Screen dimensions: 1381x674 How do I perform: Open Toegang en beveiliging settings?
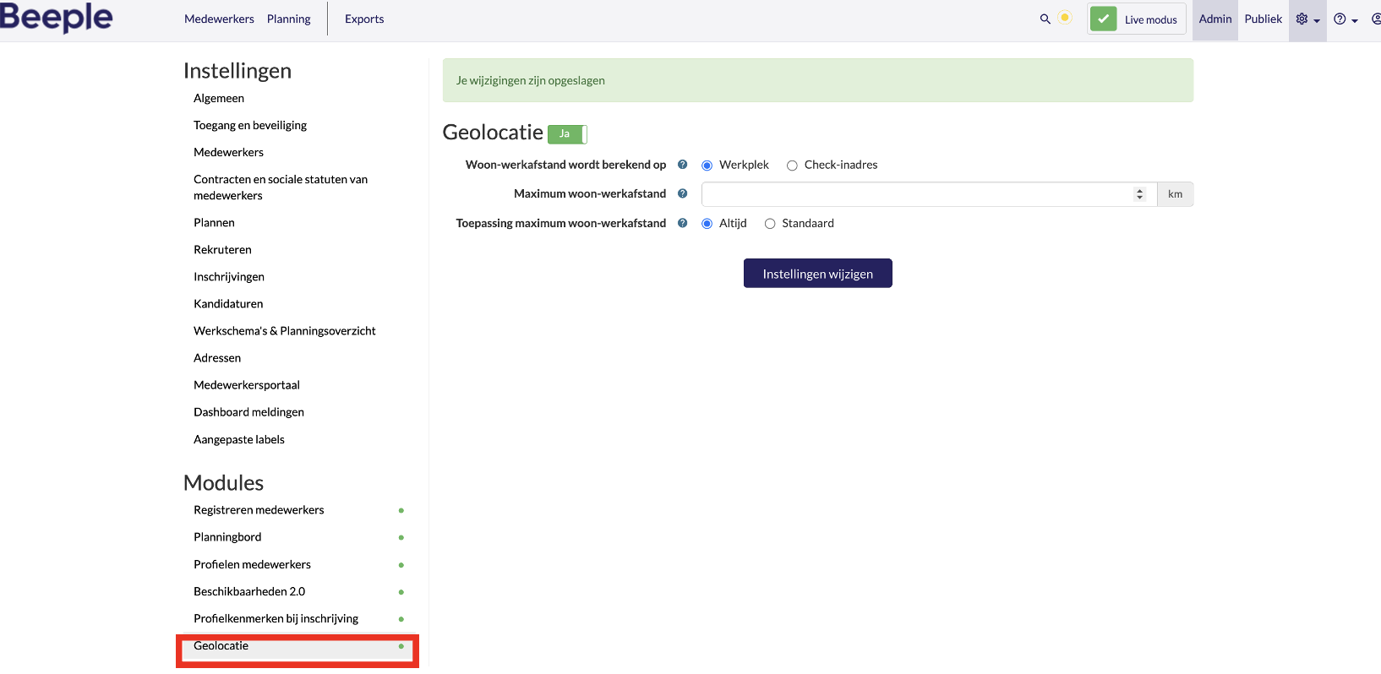(x=250, y=125)
